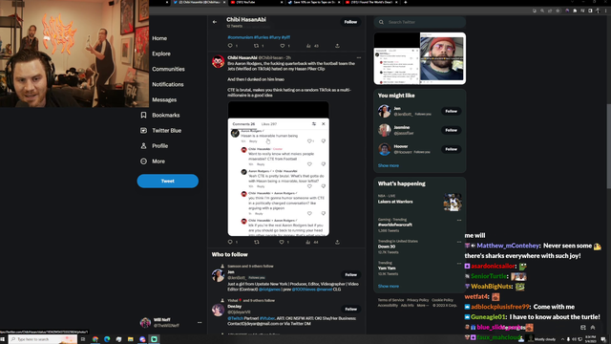Open the @Twitch link in DeeJay's bio

click(235, 318)
